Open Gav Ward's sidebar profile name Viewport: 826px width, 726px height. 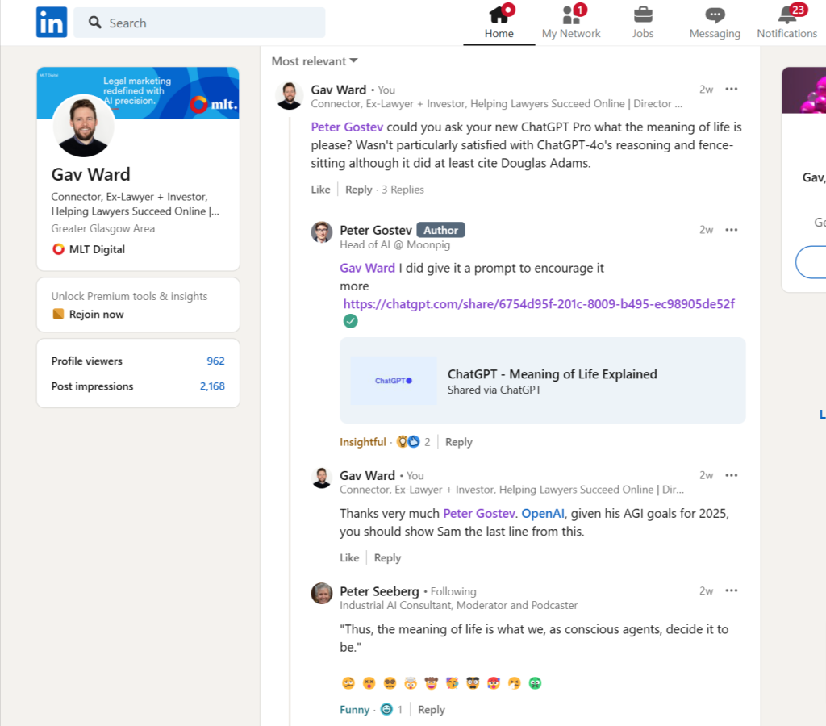(90, 174)
